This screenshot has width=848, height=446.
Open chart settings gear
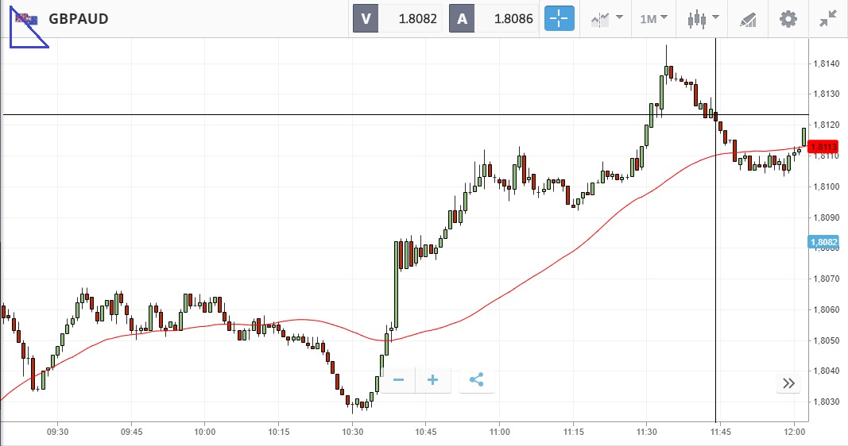[x=788, y=18]
